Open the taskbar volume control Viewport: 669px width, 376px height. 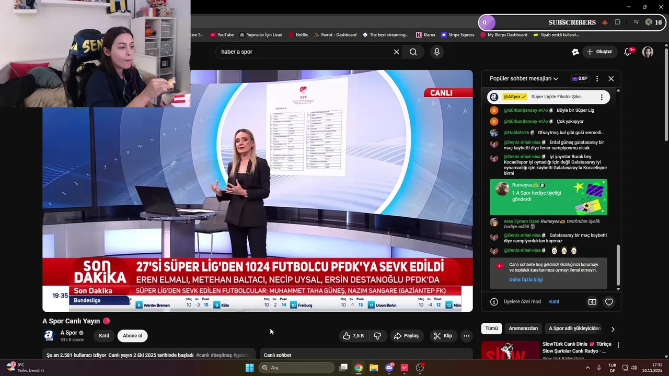pyautogui.click(x=633, y=368)
